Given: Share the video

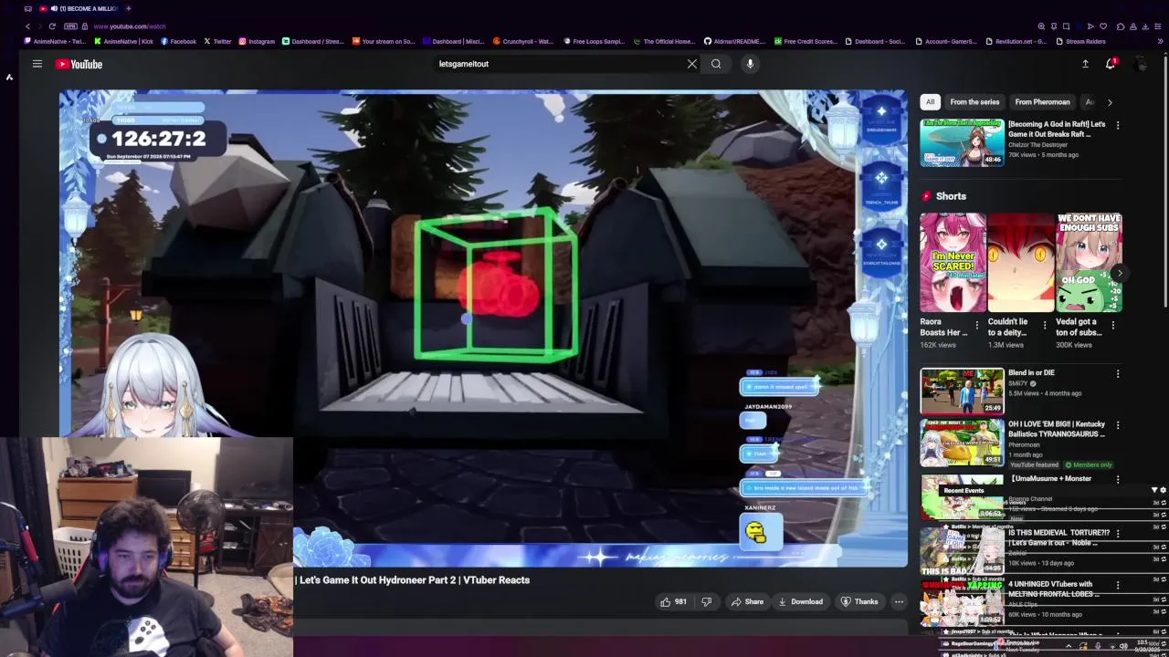Looking at the screenshot, I should (x=747, y=601).
